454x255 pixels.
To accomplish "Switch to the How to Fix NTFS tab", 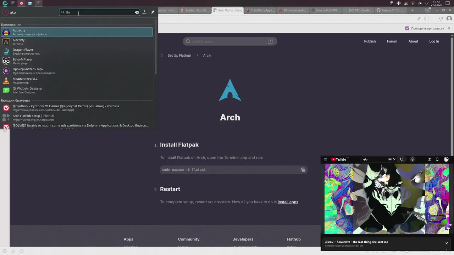I will click(326, 10).
